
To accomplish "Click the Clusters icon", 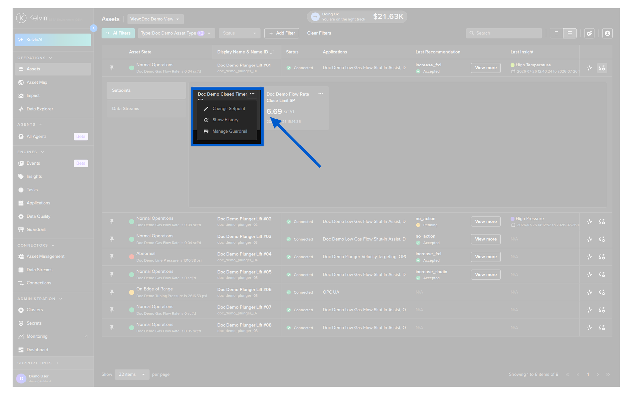I will [x=21, y=310].
